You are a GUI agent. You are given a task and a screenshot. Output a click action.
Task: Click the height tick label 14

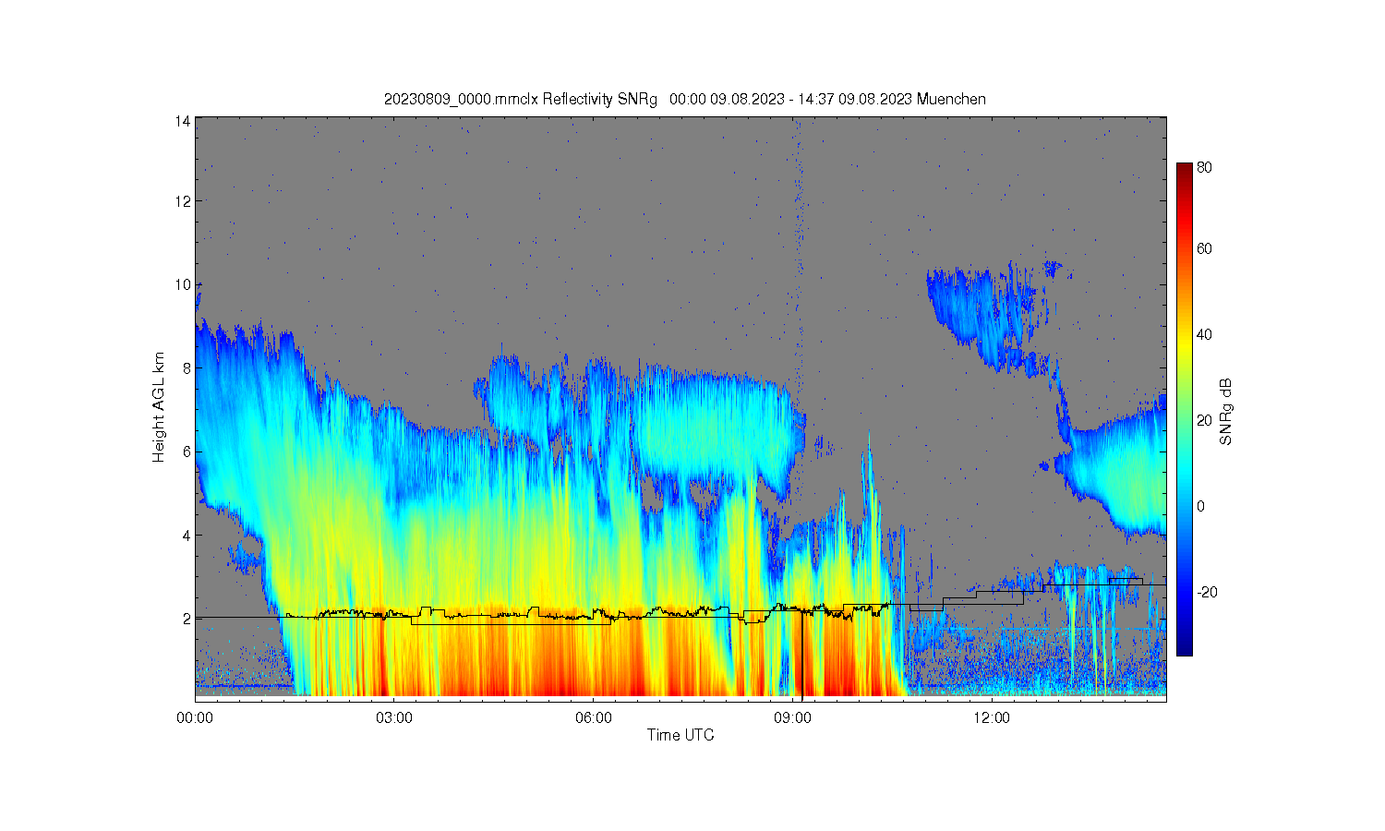[x=184, y=121]
